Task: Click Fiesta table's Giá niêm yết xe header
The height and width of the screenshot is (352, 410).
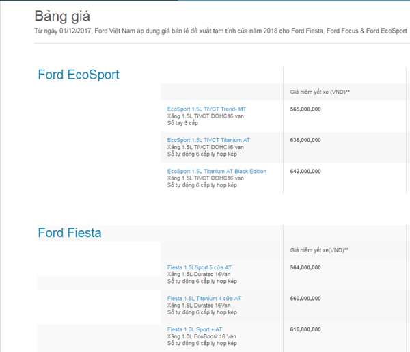Action: [x=319, y=250]
